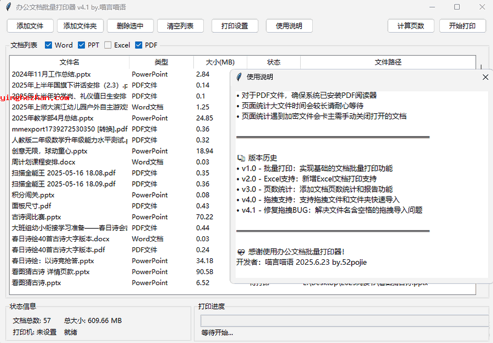Select row 古诗词比赛.pptx

click(120, 217)
